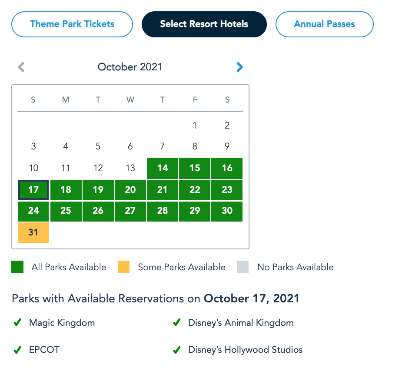Image resolution: width=412 pixels, height=371 pixels.
Task: Click checkmark beside Disney's Hollywood Studios
Action: pyautogui.click(x=176, y=350)
